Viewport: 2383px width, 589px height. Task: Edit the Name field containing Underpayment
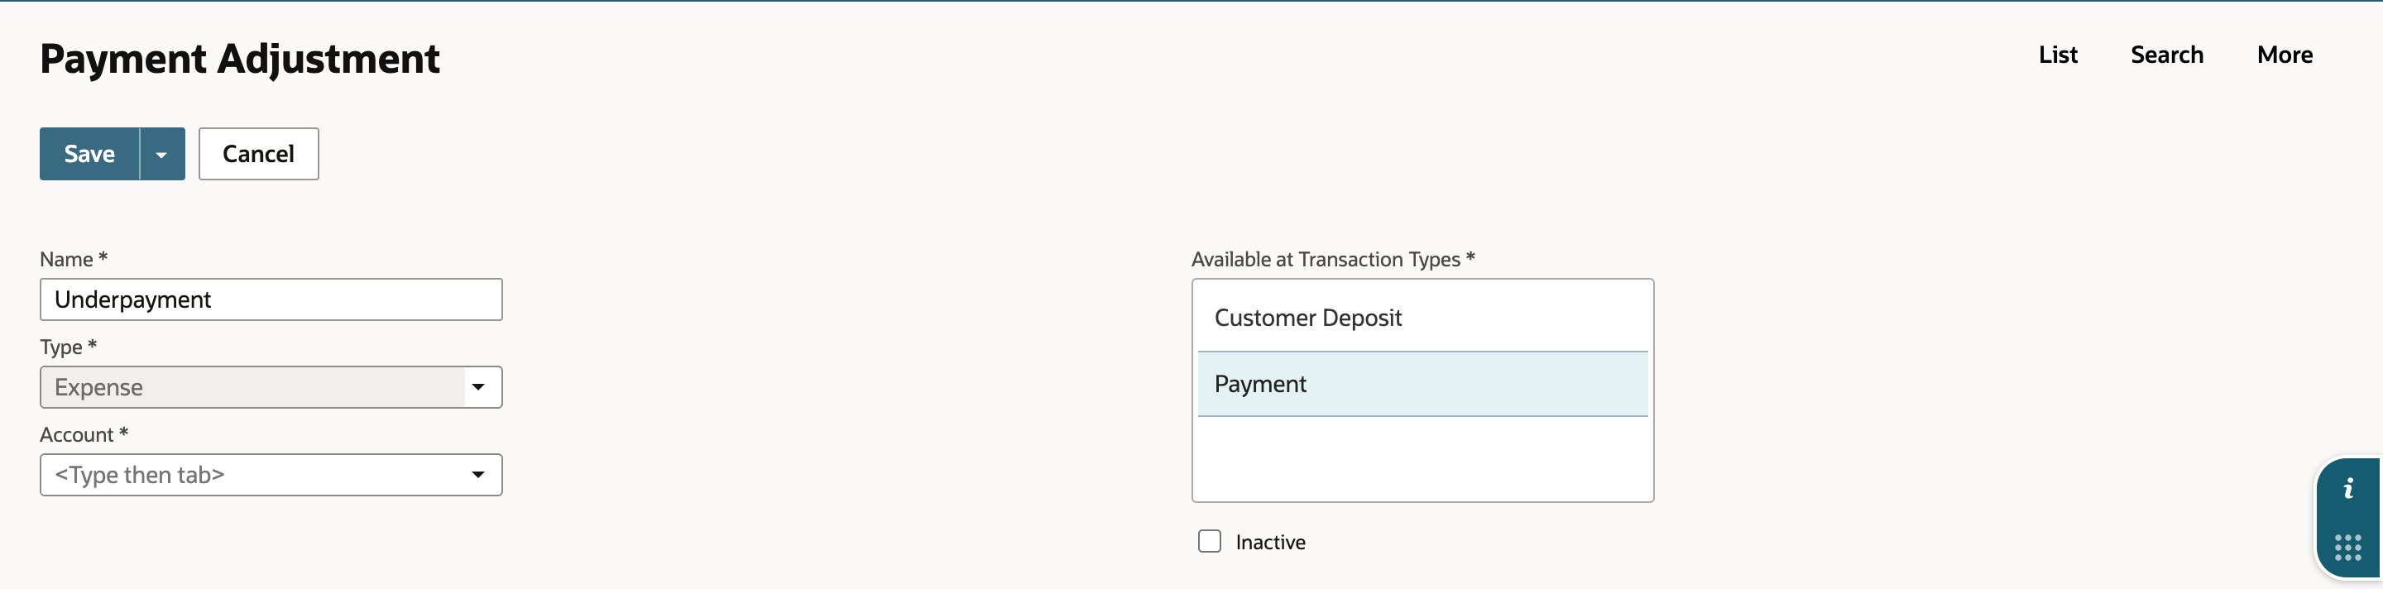click(x=271, y=299)
